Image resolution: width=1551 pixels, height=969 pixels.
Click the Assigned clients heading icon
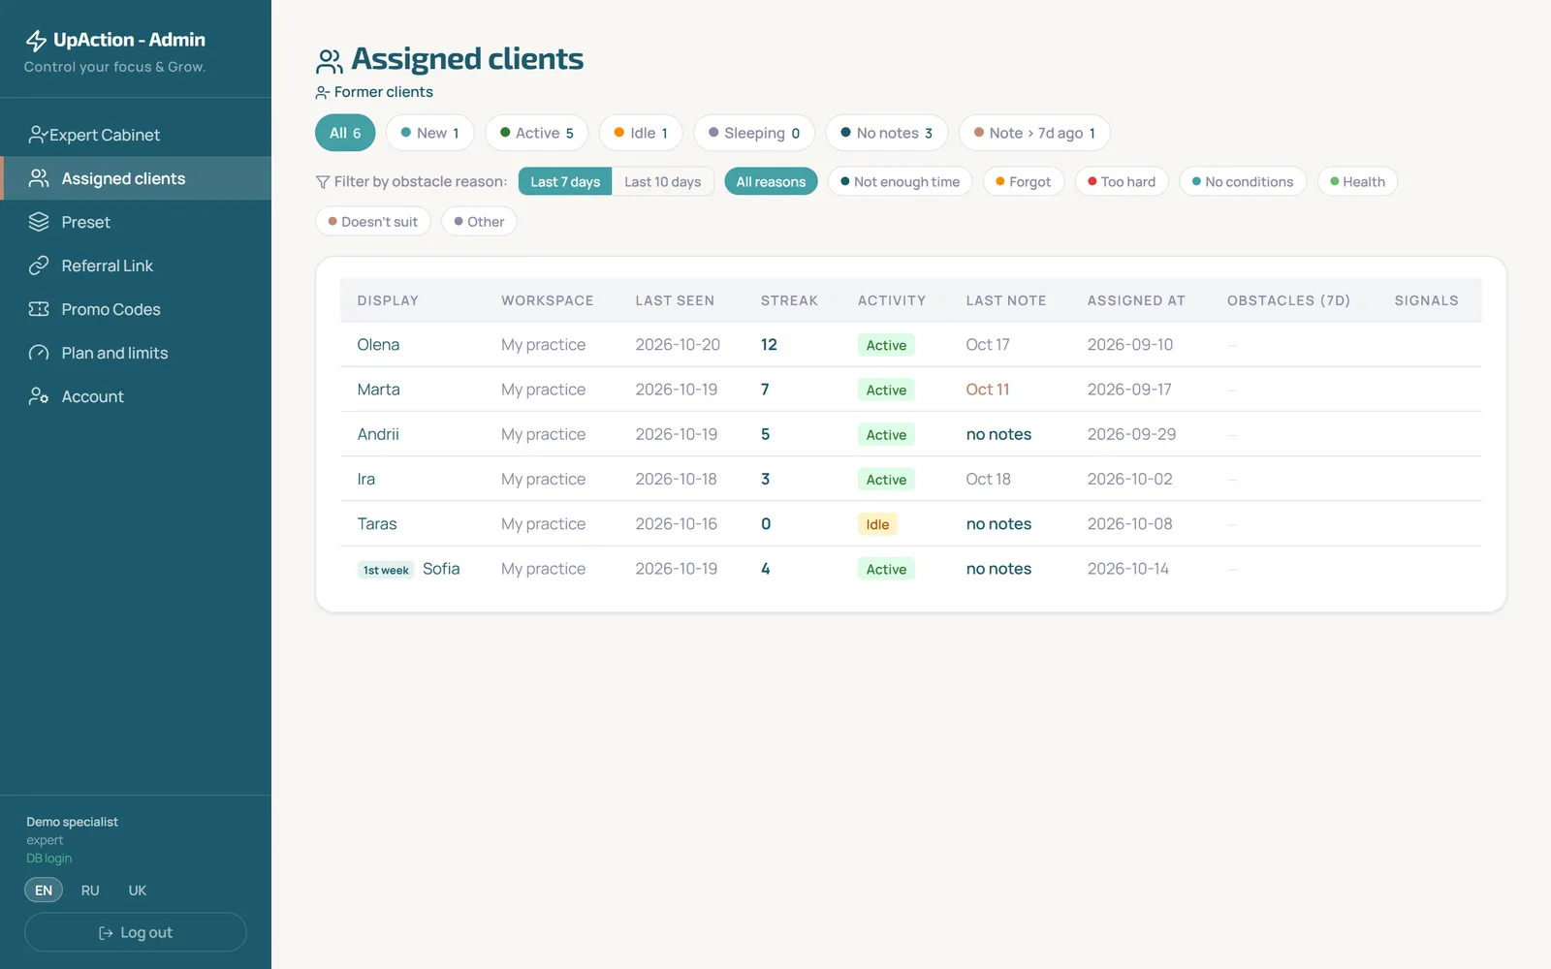330,61
